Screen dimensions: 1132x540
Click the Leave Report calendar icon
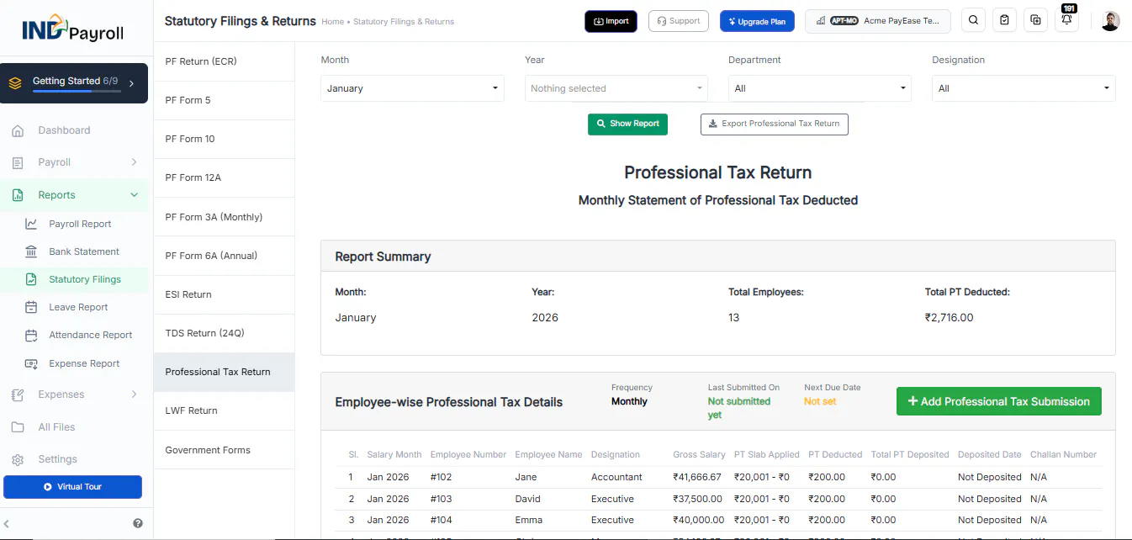[31, 307]
